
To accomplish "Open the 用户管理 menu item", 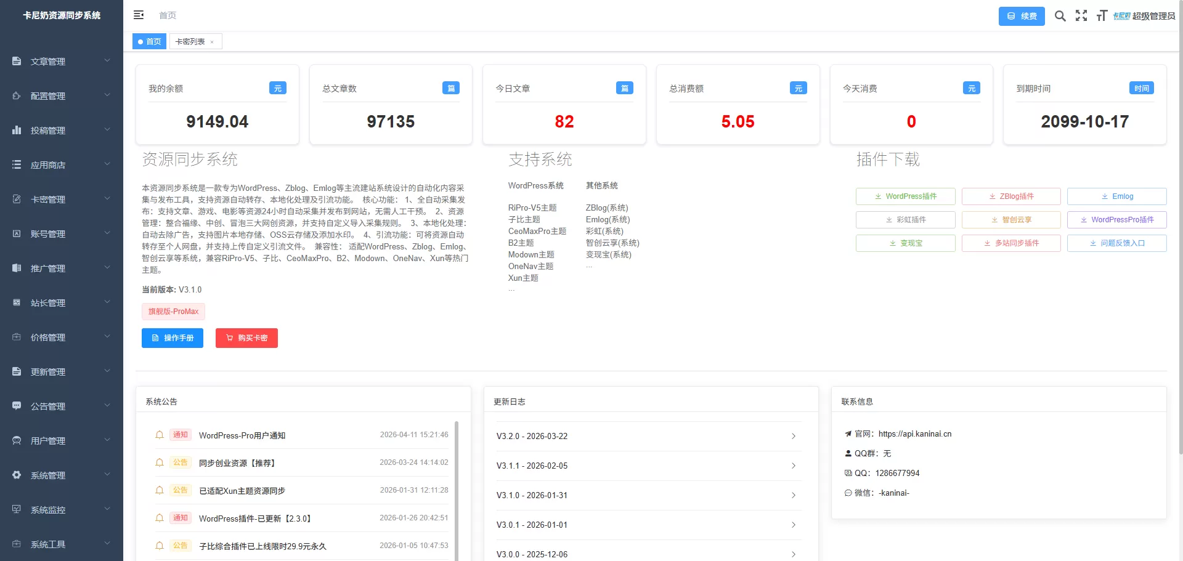I will 48,441.
